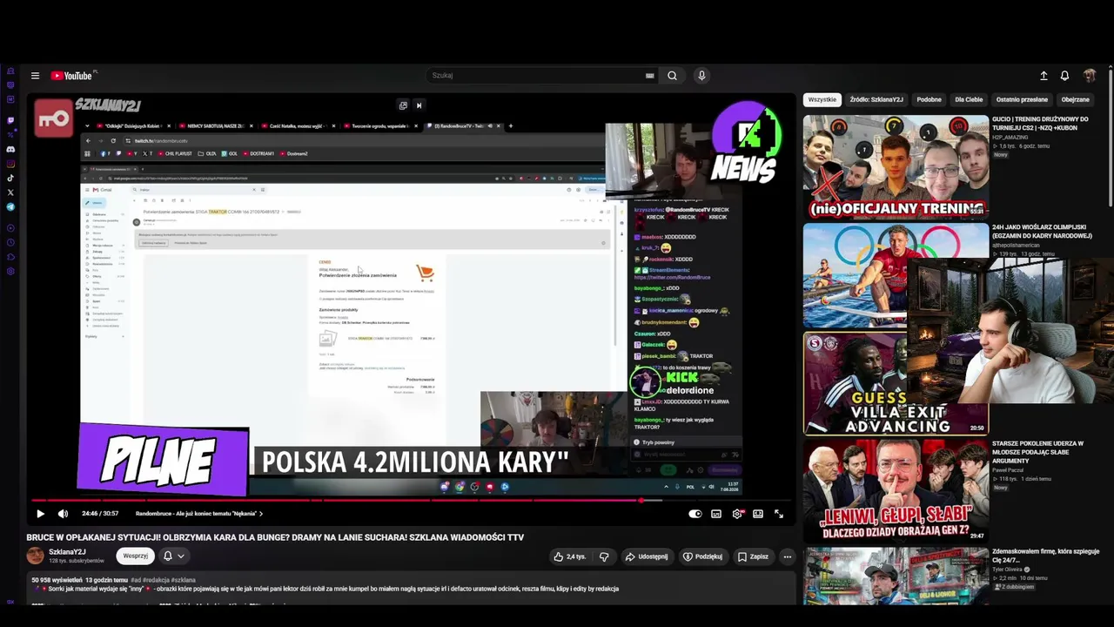Open the on-screen keyboard in search box
Viewport: 1114px width, 627px height.
click(649, 76)
